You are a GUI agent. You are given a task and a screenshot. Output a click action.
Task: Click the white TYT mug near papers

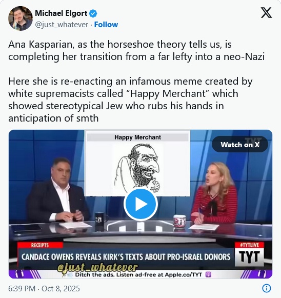coord(179,222)
